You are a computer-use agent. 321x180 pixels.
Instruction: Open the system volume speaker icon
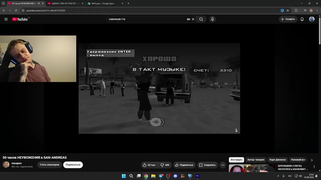(300, 176)
